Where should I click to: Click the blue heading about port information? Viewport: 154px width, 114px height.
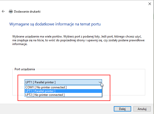tap(55, 24)
